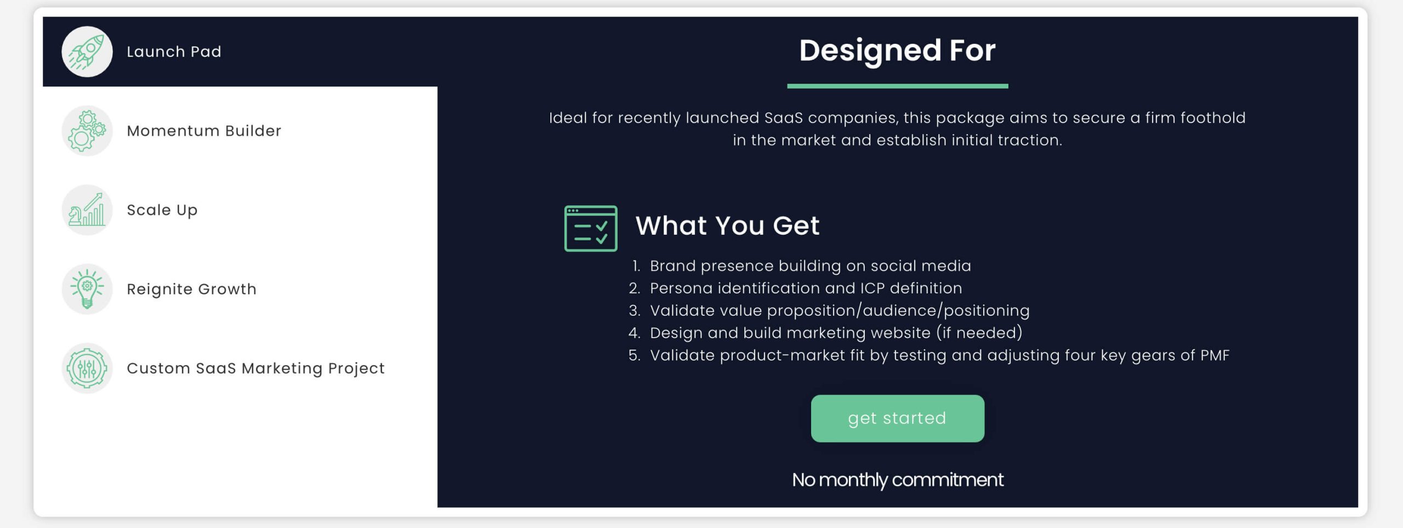
Task: Click the Scale Up chart icon
Action: coord(87,210)
